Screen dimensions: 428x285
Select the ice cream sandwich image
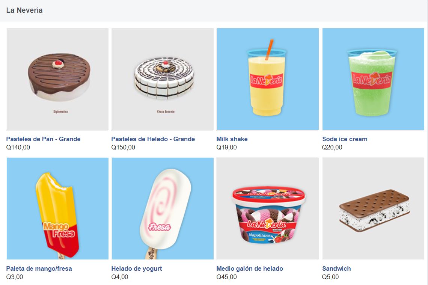(x=373, y=208)
